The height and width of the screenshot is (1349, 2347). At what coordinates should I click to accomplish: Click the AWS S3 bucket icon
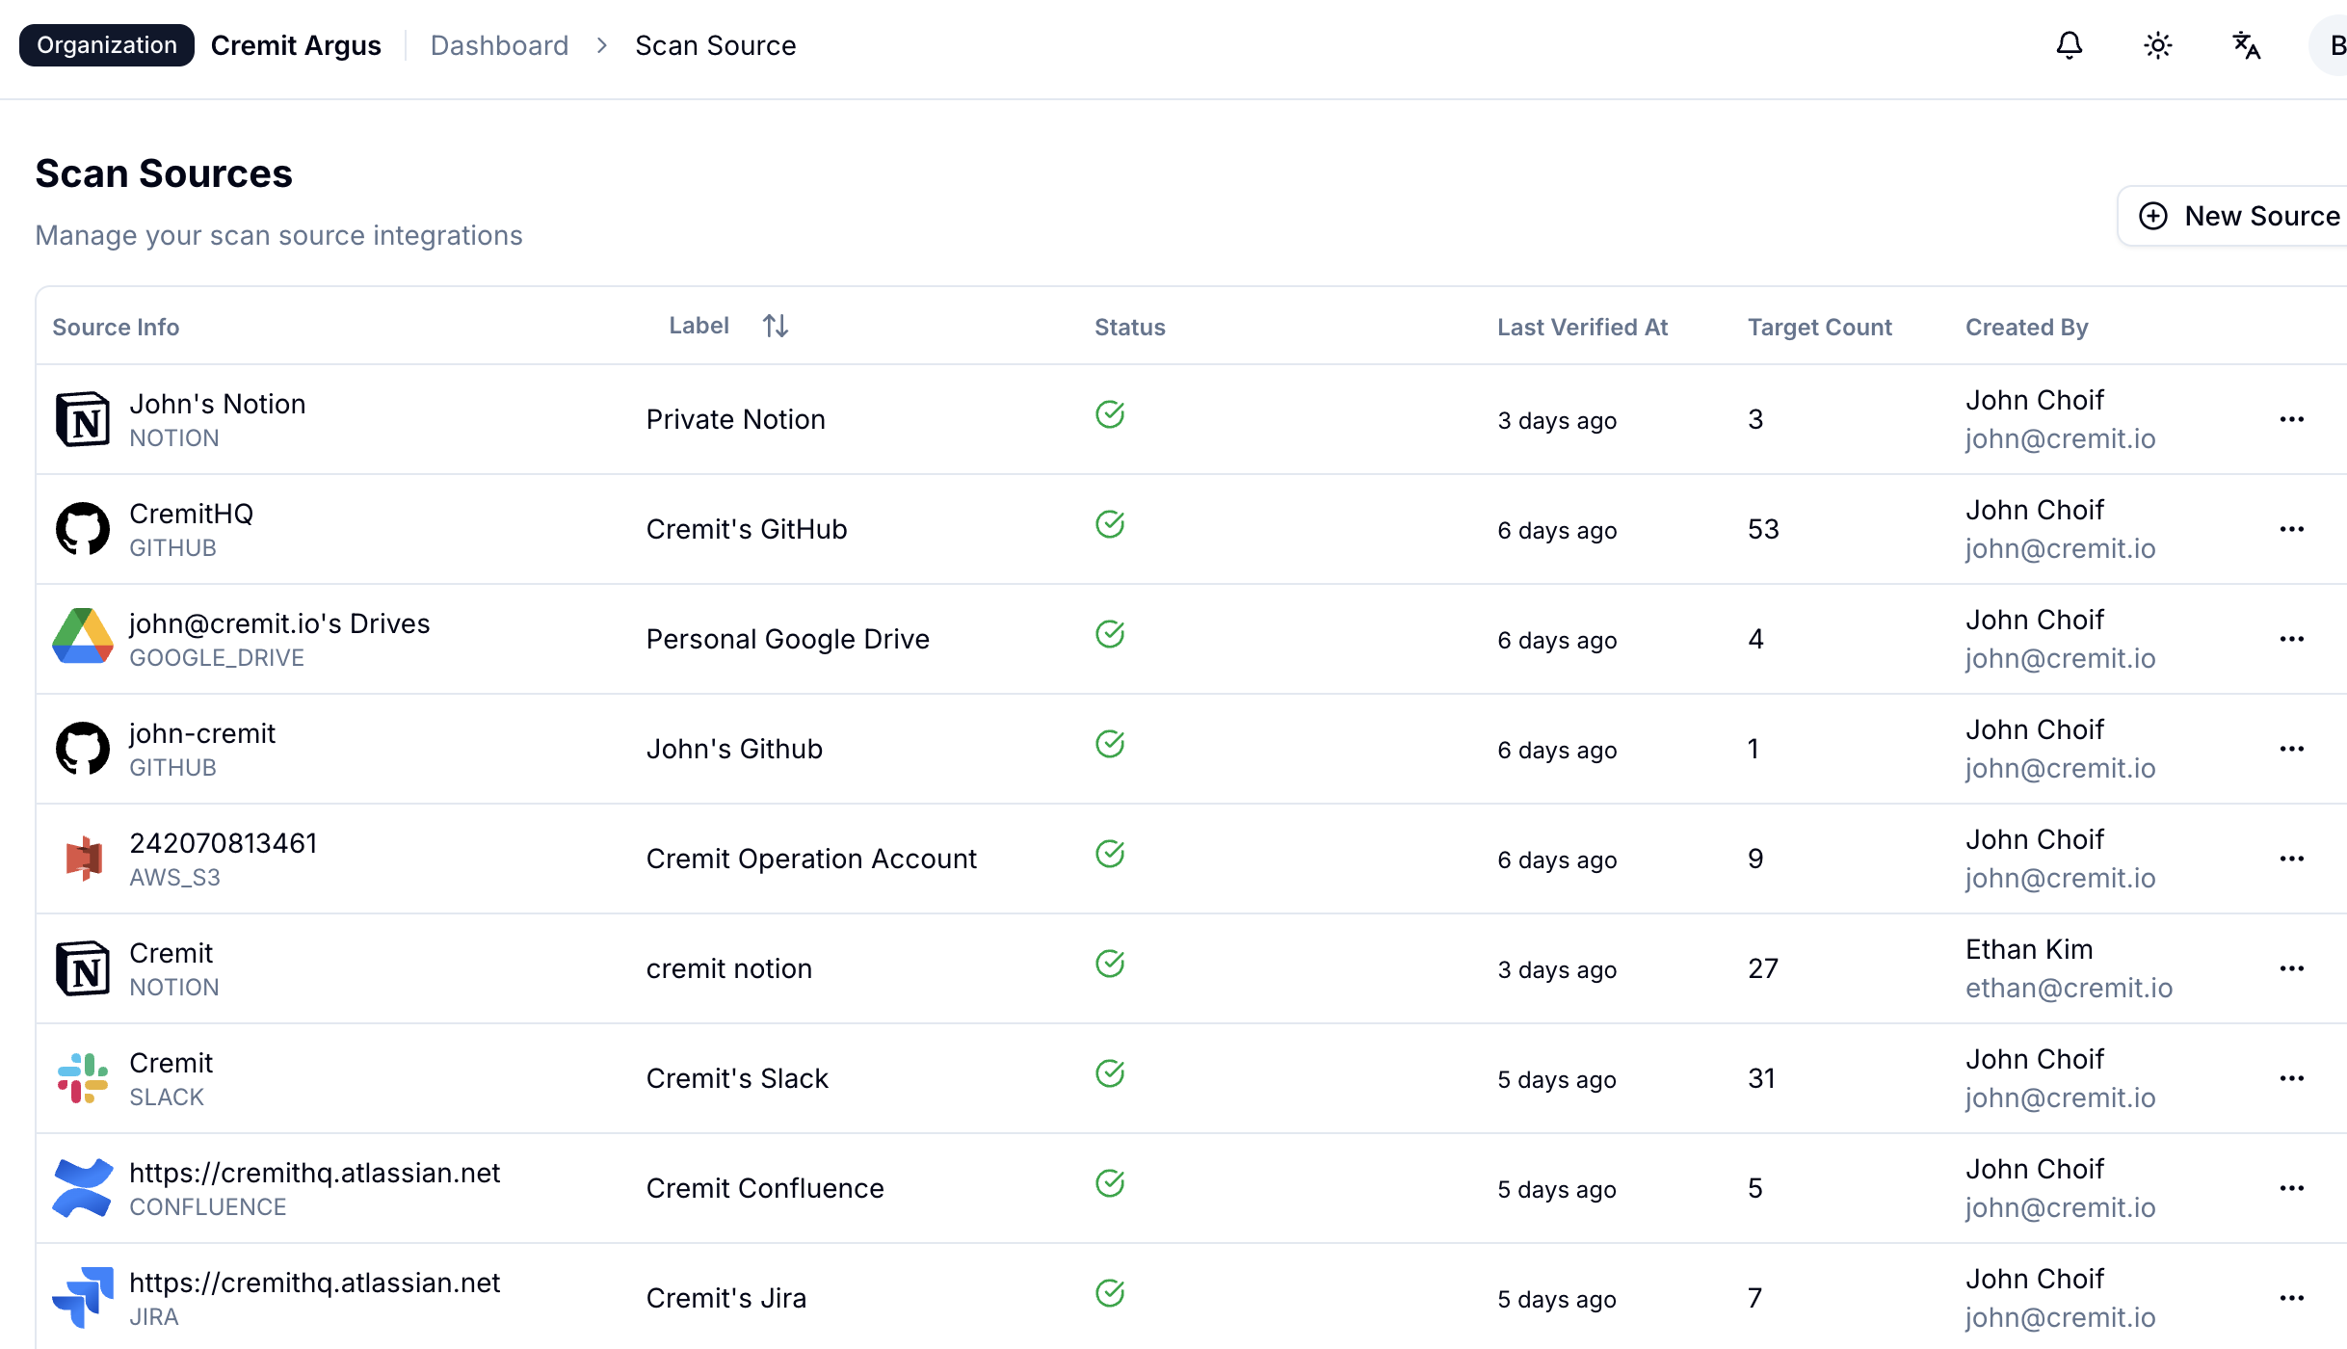coord(83,858)
